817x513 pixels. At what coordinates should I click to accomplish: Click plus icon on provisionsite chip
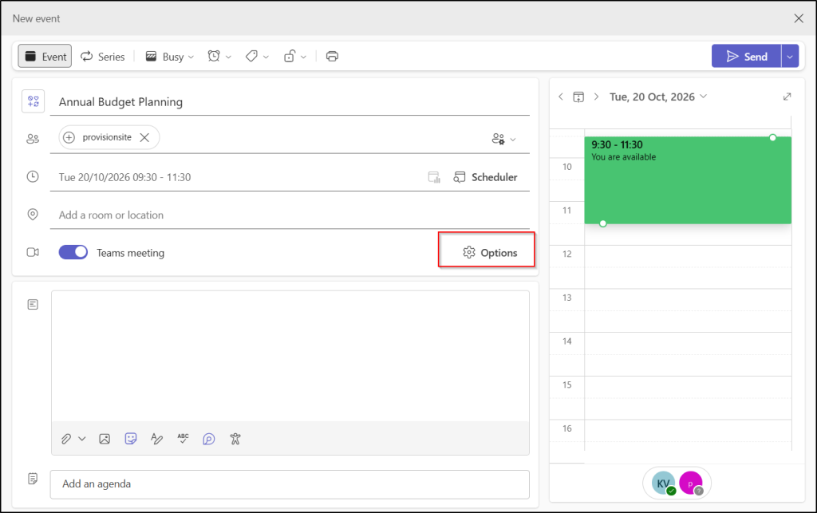pyautogui.click(x=69, y=137)
